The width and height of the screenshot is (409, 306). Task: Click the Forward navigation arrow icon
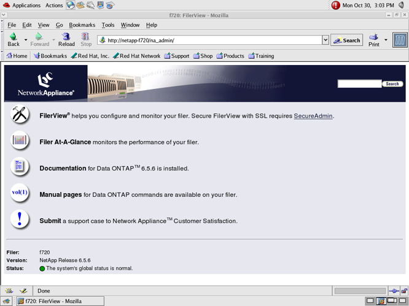pos(39,37)
